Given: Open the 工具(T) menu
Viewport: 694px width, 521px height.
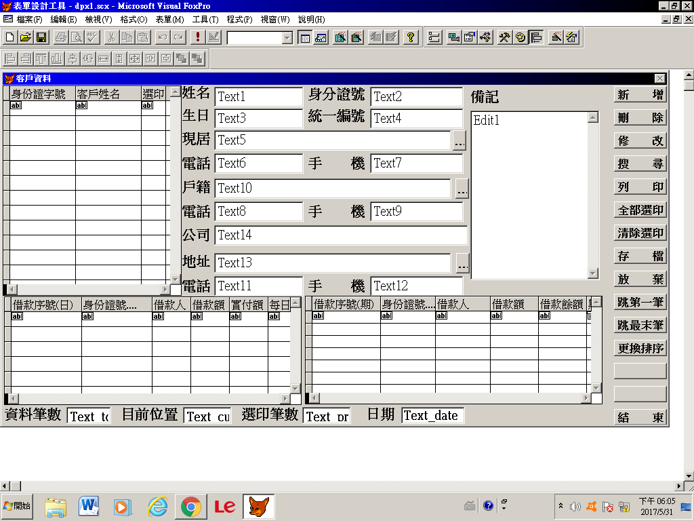Looking at the screenshot, I should tap(205, 20).
